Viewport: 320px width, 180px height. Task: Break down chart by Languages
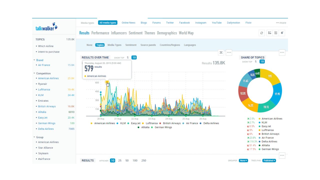(190, 45)
